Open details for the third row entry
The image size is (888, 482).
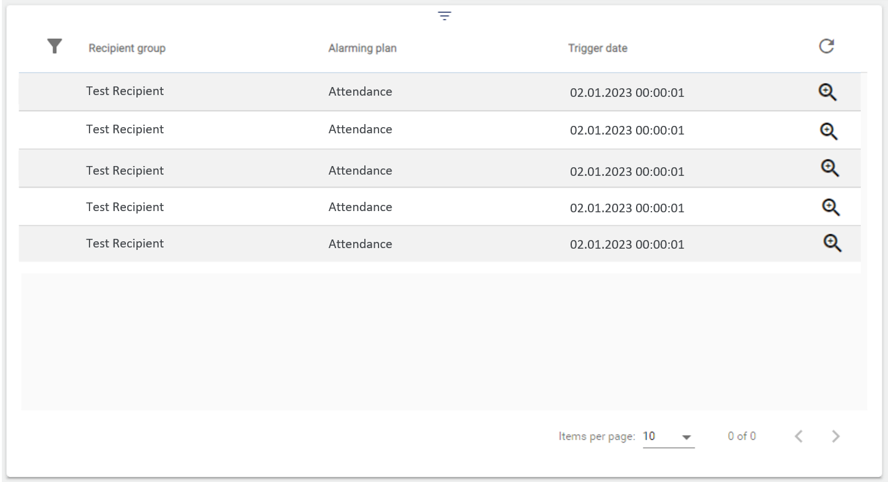[829, 168]
